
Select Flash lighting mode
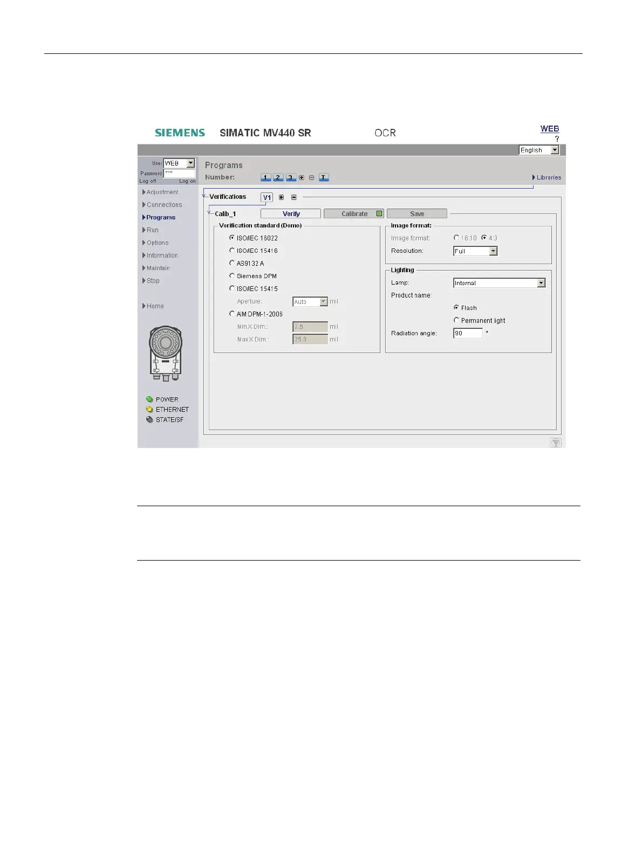(x=456, y=308)
